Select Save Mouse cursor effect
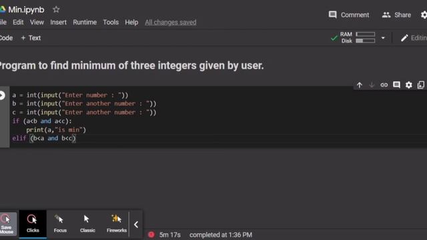 7,224
